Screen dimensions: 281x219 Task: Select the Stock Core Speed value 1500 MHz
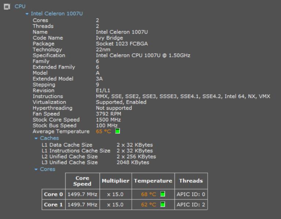[x=108, y=120]
